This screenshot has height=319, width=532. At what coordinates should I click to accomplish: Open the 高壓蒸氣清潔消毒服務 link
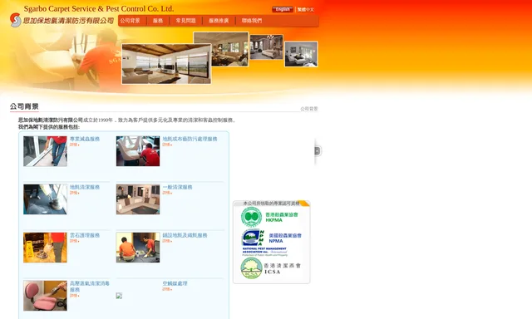click(90, 287)
